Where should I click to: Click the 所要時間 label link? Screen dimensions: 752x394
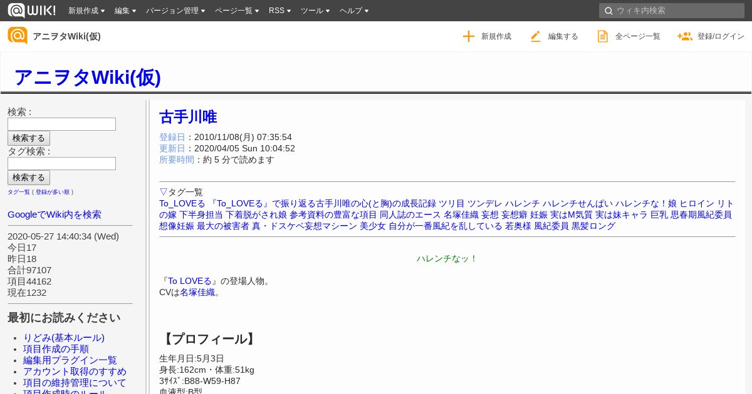pyautogui.click(x=177, y=159)
